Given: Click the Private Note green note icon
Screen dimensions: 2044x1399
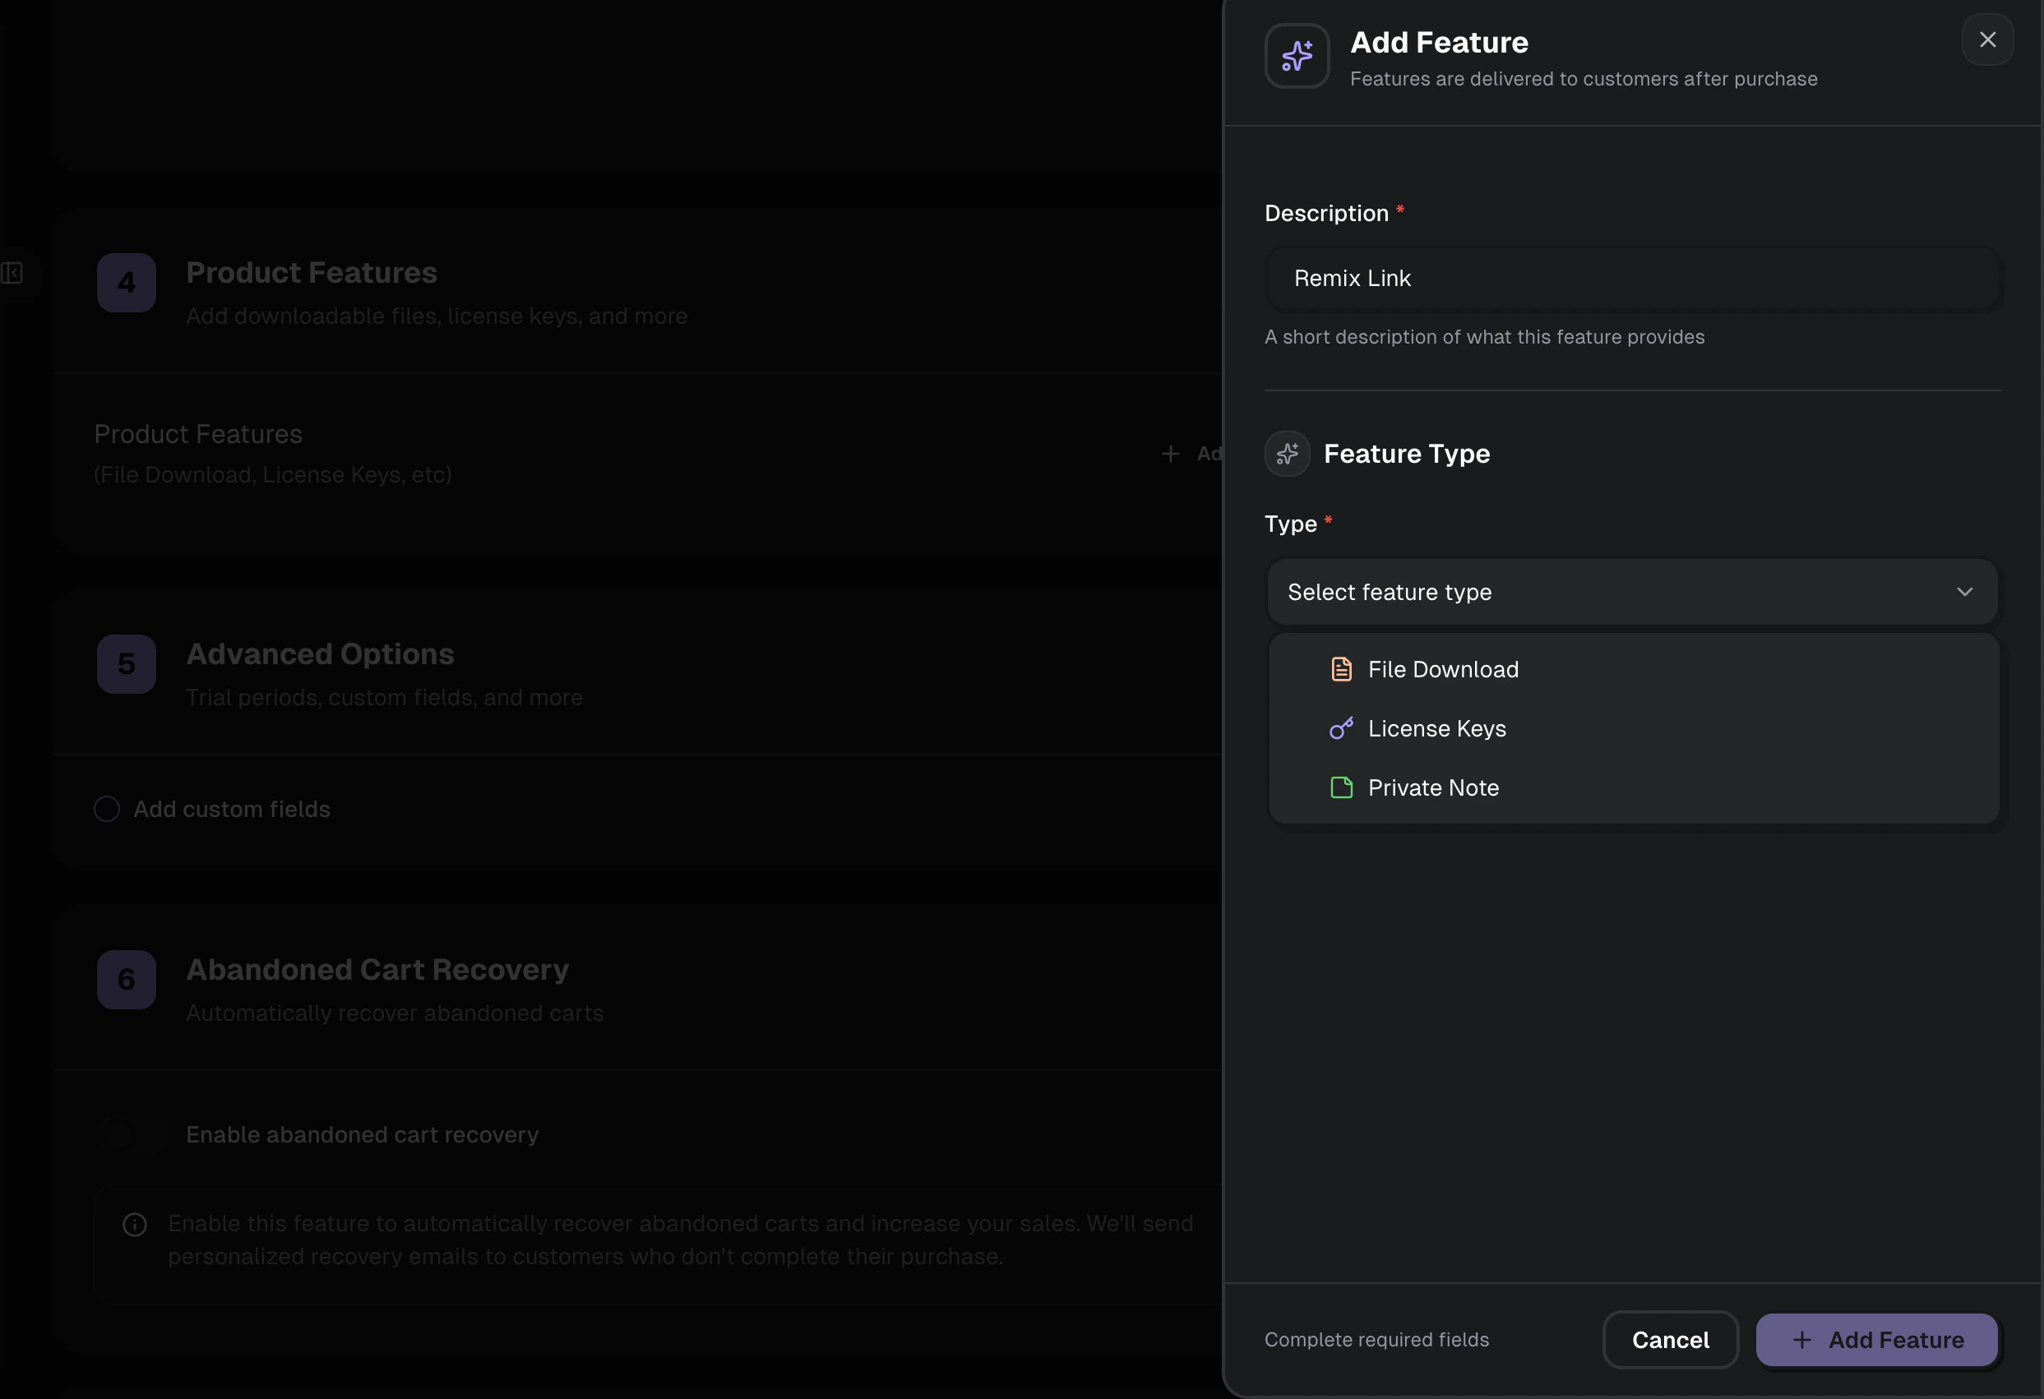Looking at the screenshot, I should pos(1340,787).
